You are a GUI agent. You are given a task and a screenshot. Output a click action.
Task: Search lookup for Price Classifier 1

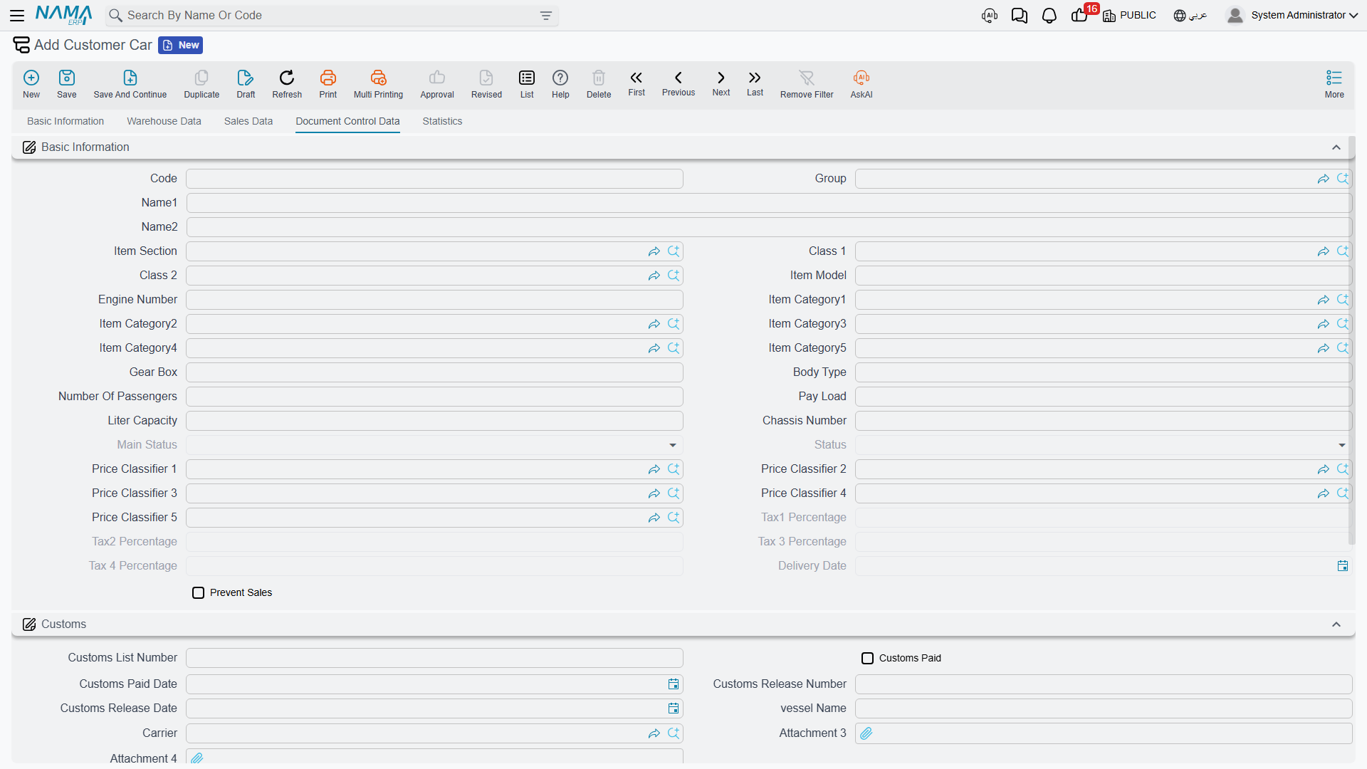click(x=674, y=469)
